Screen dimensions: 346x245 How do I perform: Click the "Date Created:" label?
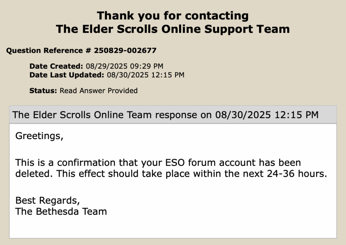(56, 66)
